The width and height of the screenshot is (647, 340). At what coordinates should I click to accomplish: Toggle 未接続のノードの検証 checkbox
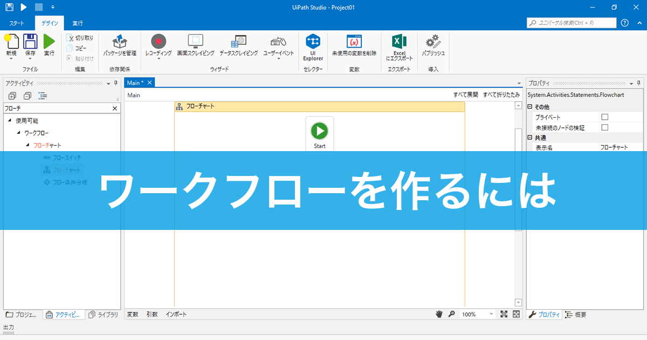pyautogui.click(x=604, y=127)
